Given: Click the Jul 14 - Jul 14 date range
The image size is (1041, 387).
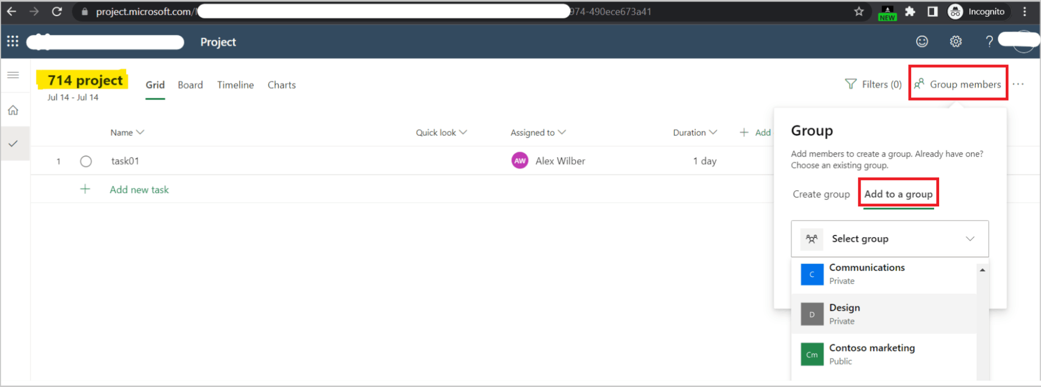Looking at the screenshot, I should pos(73,97).
